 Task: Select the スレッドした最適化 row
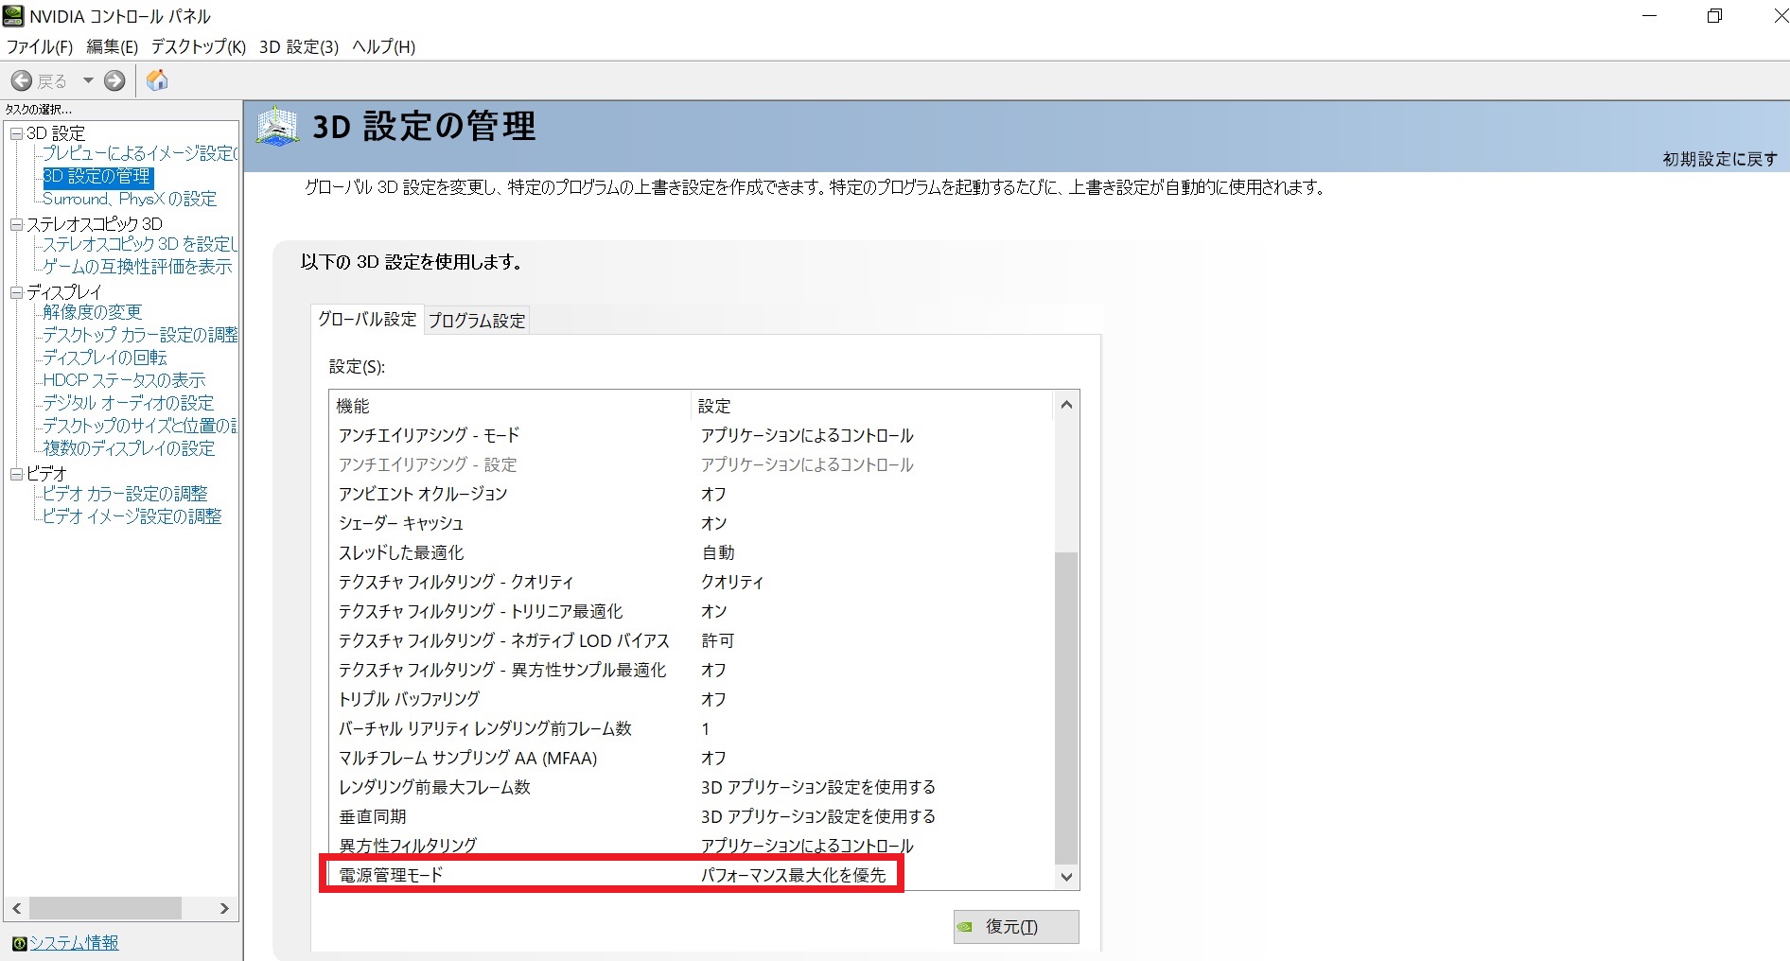pos(692,552)
